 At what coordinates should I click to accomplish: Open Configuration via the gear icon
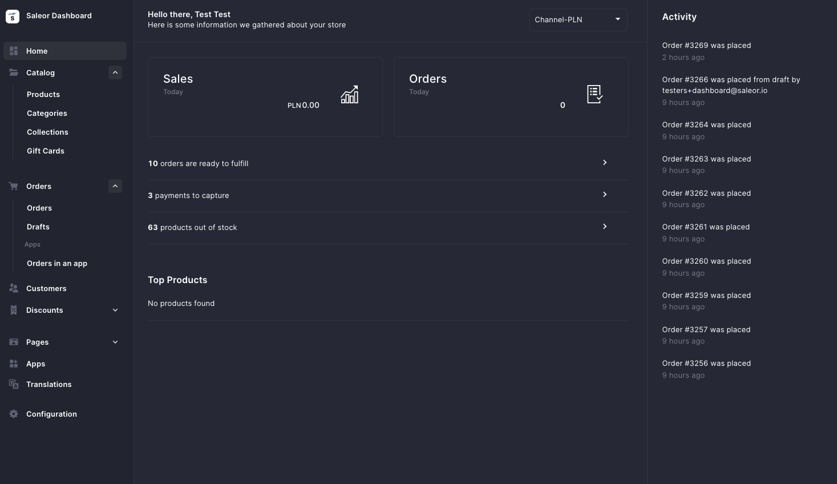tap(14, 414)
